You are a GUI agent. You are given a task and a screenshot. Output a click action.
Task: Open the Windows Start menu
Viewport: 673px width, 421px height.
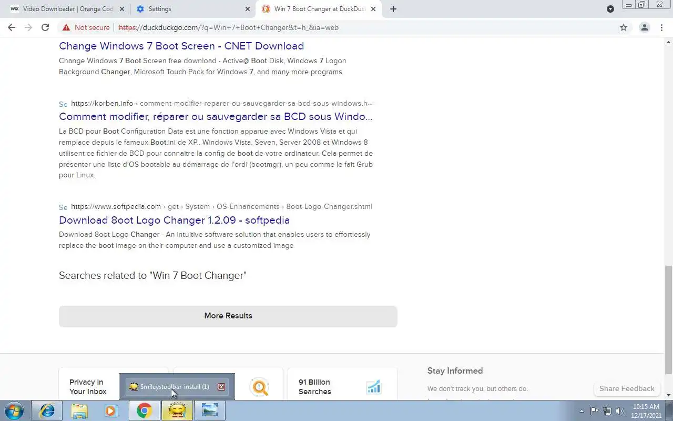point(14,410)
